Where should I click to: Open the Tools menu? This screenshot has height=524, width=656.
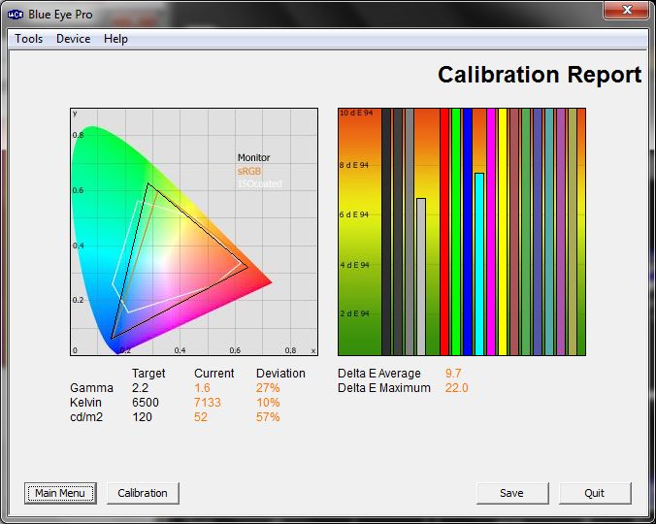[x=28, y=39]
